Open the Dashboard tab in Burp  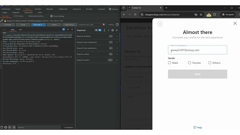click(6, 9)
